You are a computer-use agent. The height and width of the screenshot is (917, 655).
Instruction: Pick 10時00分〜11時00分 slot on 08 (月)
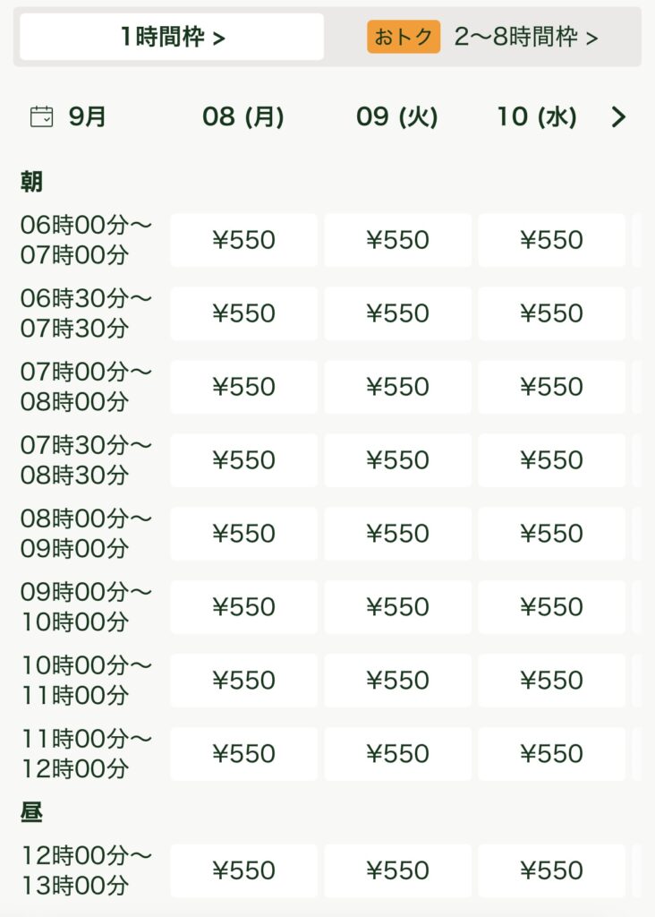coord(243,681)
